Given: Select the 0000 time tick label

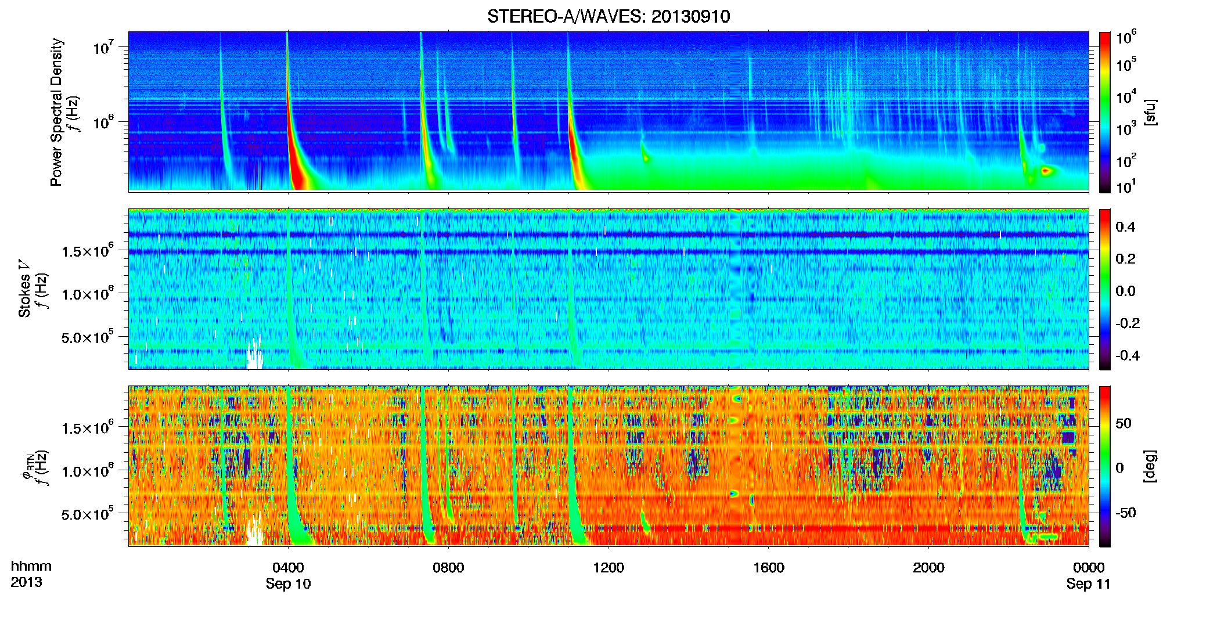Looking at the screenshot, I should pos(1089,568).
